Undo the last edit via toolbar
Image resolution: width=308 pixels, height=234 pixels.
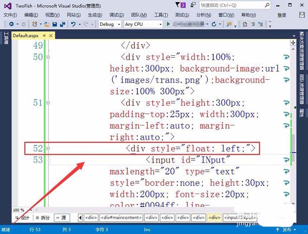pos(73,24)
